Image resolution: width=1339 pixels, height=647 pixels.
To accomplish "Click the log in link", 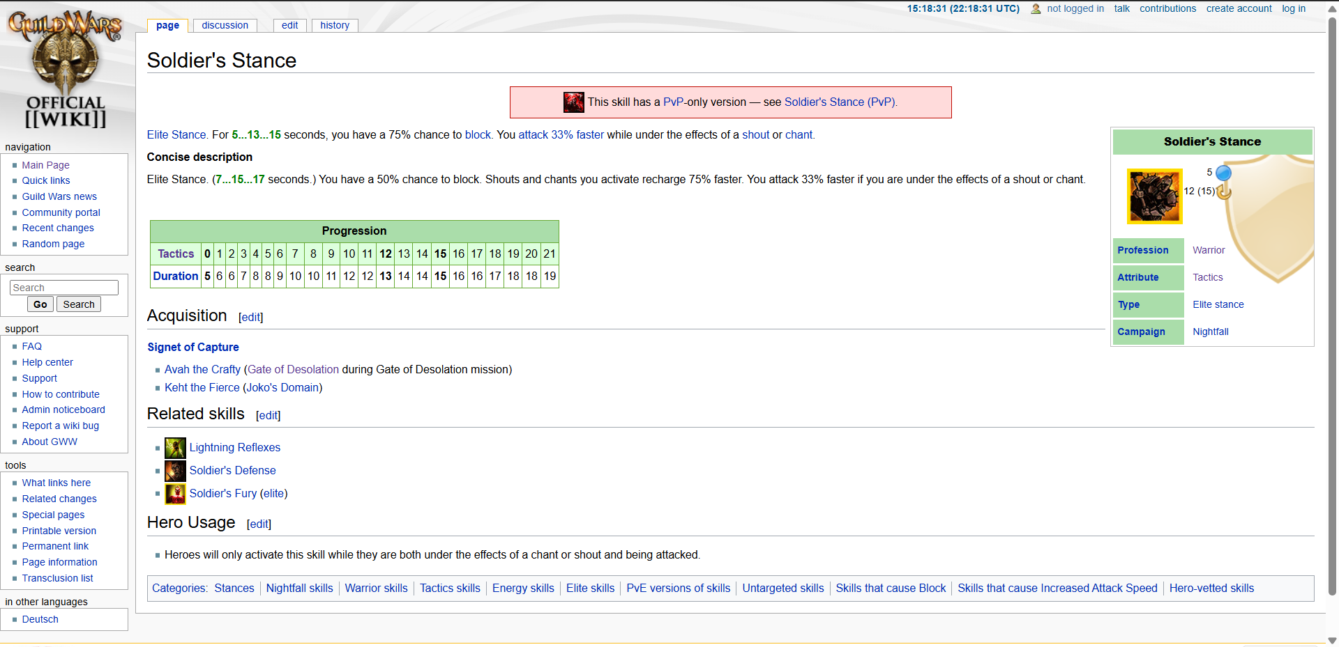I will coord(1294,8).
